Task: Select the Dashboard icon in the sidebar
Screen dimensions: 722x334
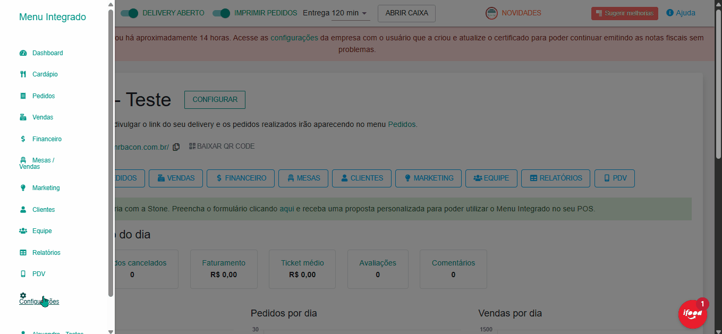Action: click(x=23, y=53)
